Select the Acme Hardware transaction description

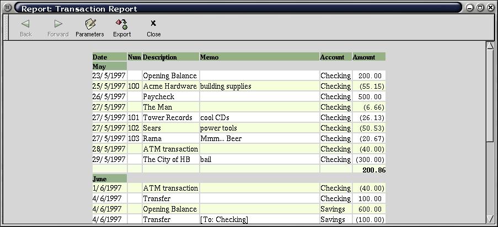[170, 86]
